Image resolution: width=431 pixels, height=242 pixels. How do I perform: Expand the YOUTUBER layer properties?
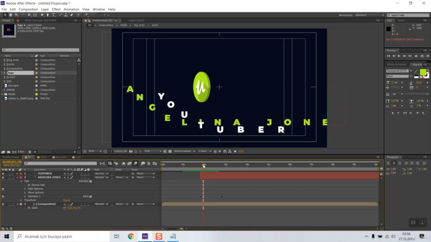pos(17,174)
